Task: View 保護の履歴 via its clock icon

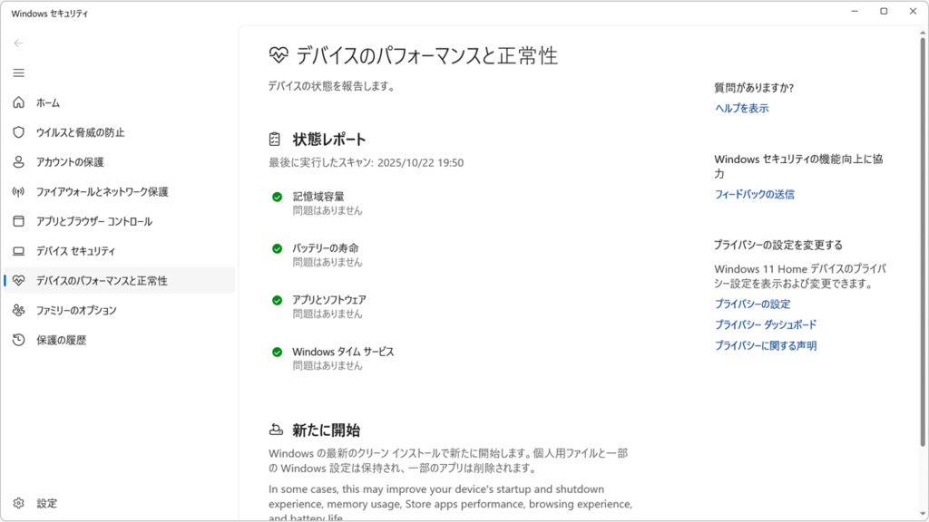Action: click(18, 340)
